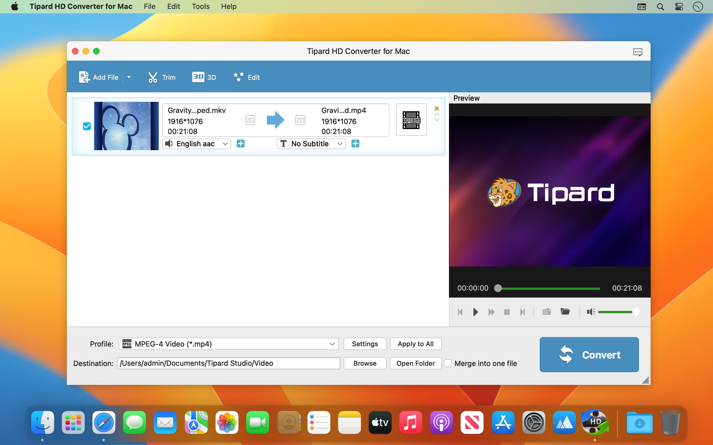The height and width of the screenshot is (445, 713).
Task: Open the File menu
Action: coord(150,6)
